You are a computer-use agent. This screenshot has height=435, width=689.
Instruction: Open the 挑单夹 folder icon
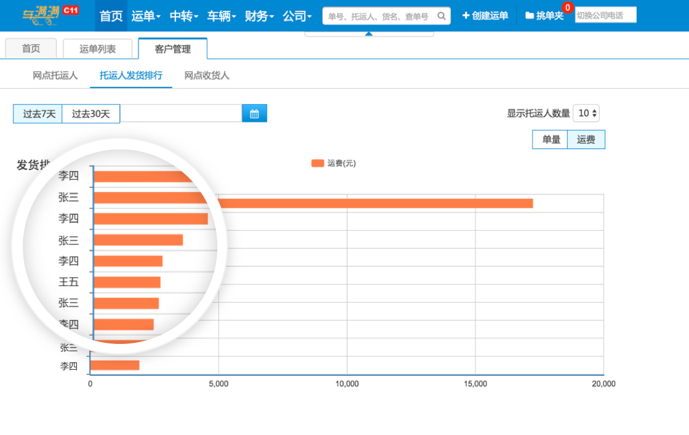pos(529,15)
